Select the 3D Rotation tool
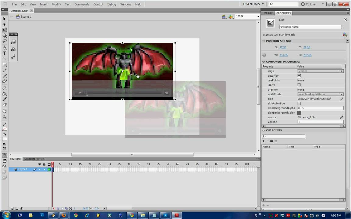 (5, 36)
